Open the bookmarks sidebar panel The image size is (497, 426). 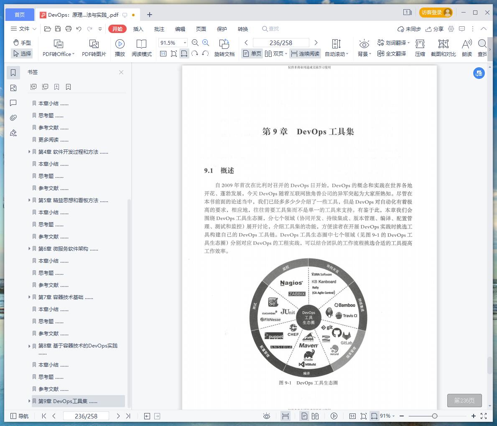coord(13,73)
